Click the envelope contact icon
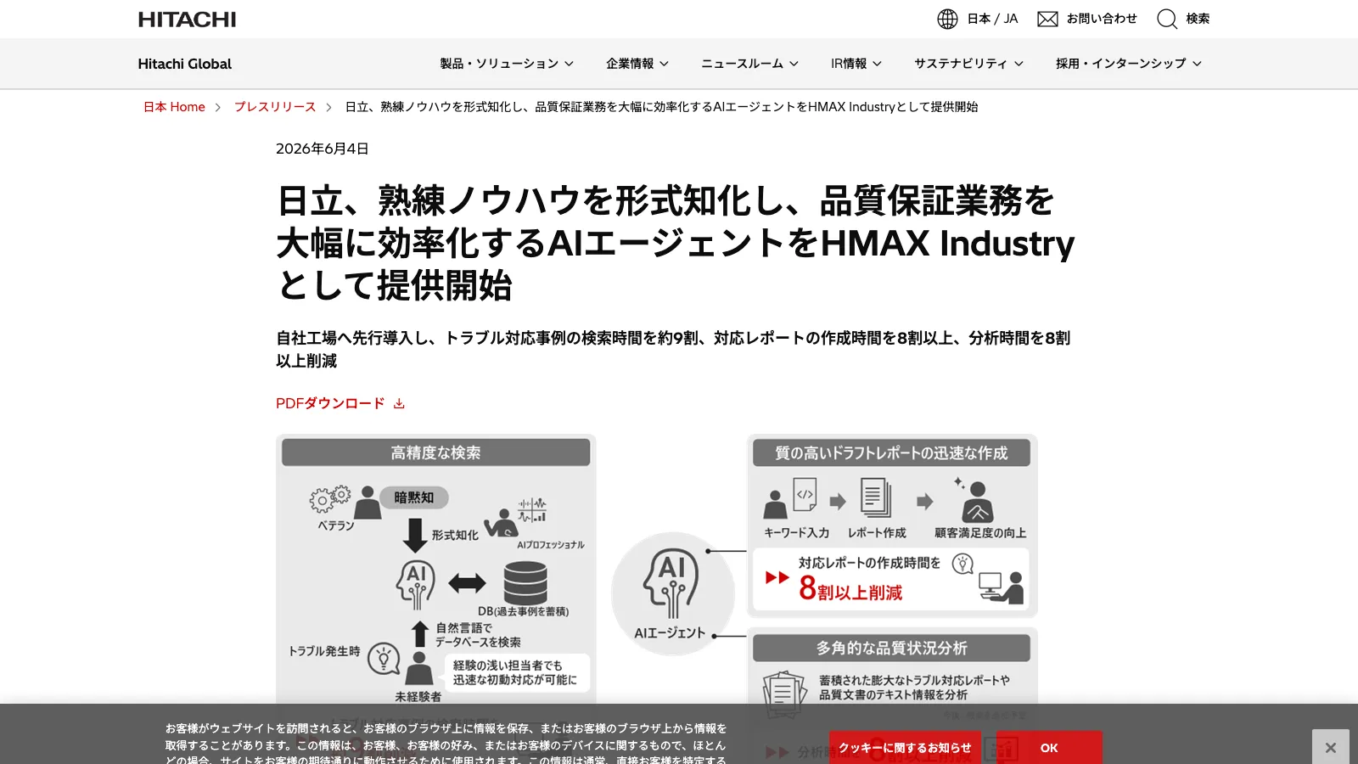This screenshot has height=764, width=1358. point(1047,19)
